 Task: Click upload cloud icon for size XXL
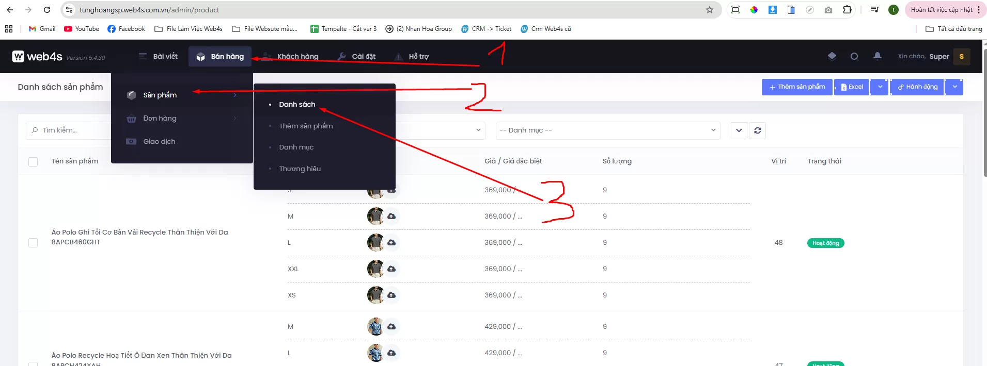coord(391,269)
